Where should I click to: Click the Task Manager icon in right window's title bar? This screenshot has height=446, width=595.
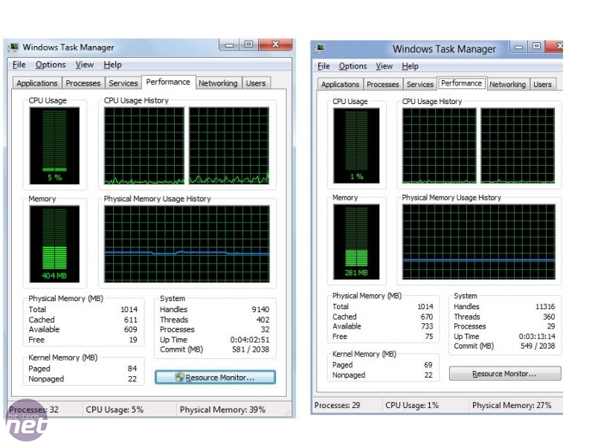[x=321, y=48]
